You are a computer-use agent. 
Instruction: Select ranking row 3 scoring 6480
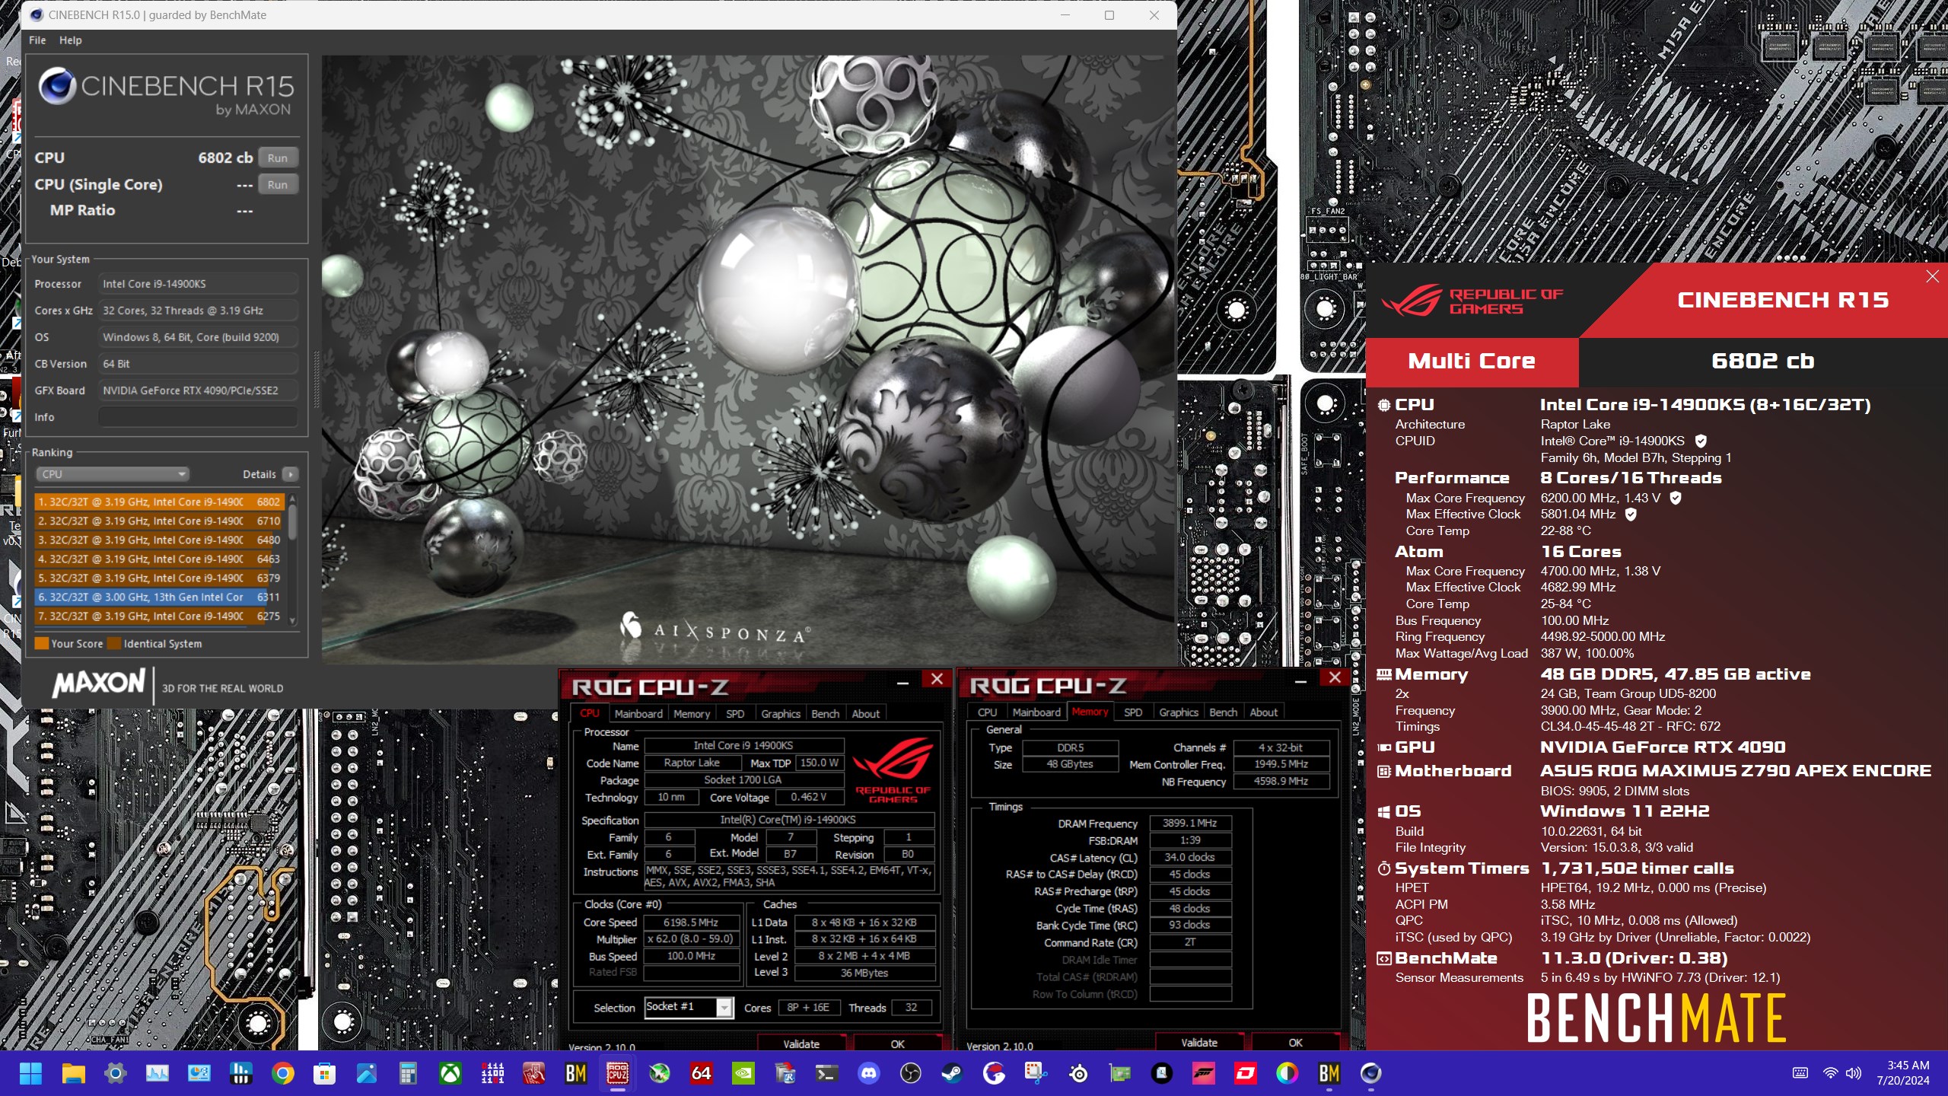click(159, 540)
